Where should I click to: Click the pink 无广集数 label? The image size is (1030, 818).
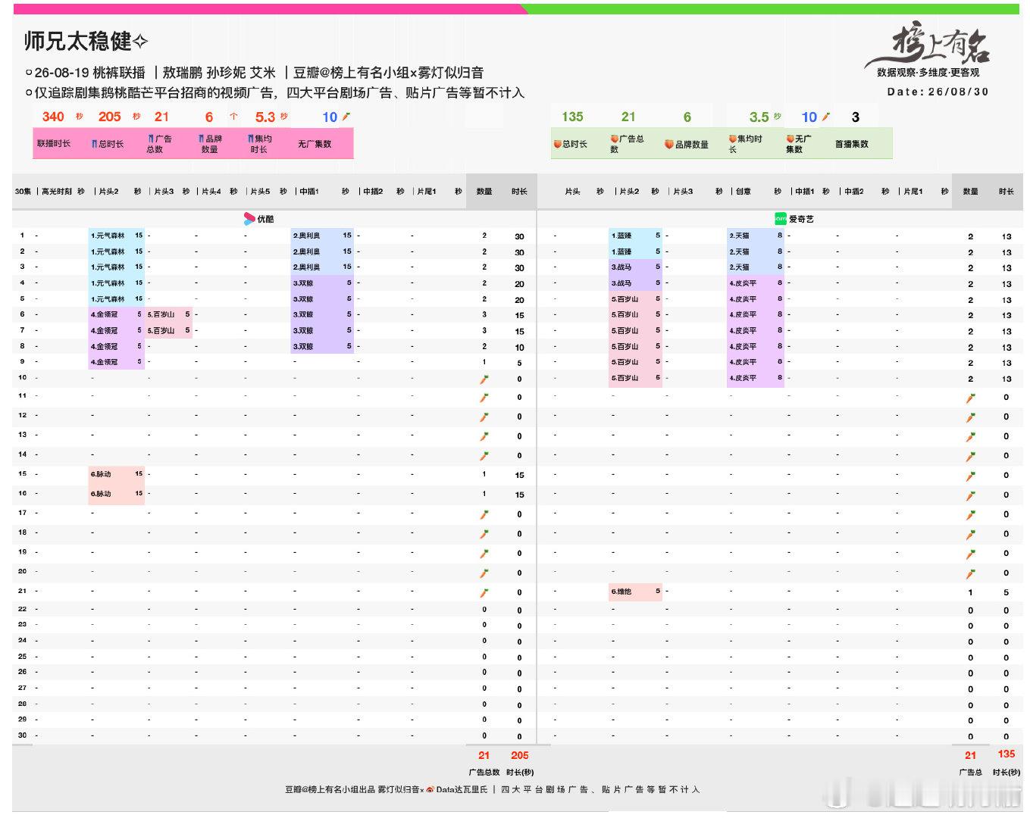click(315, 144)
